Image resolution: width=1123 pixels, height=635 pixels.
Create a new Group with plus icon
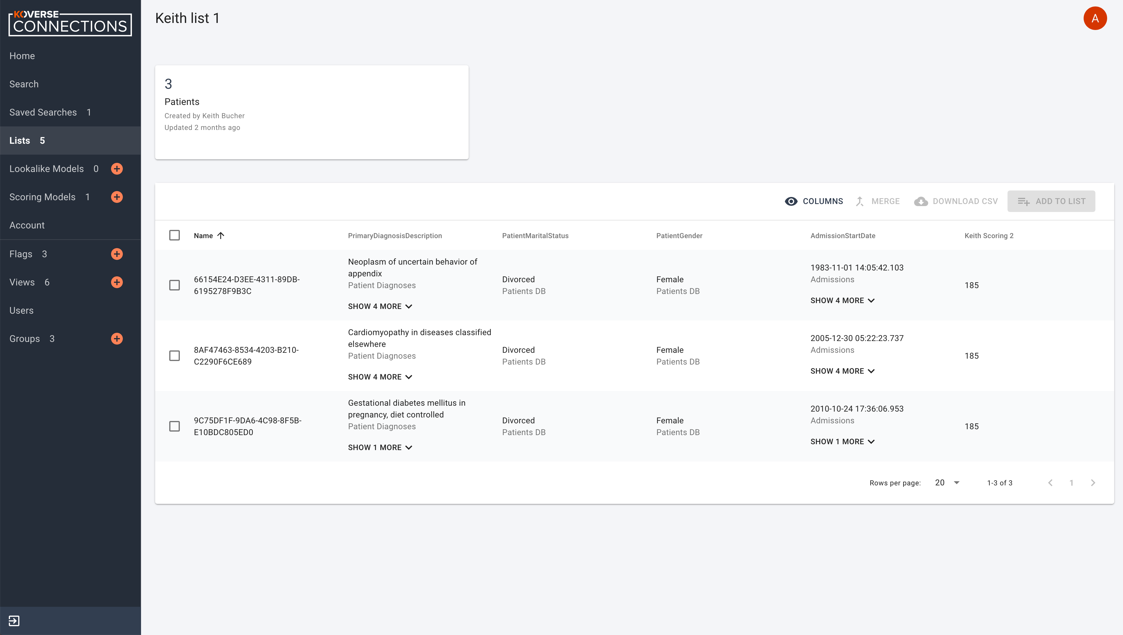pos(117,339)
